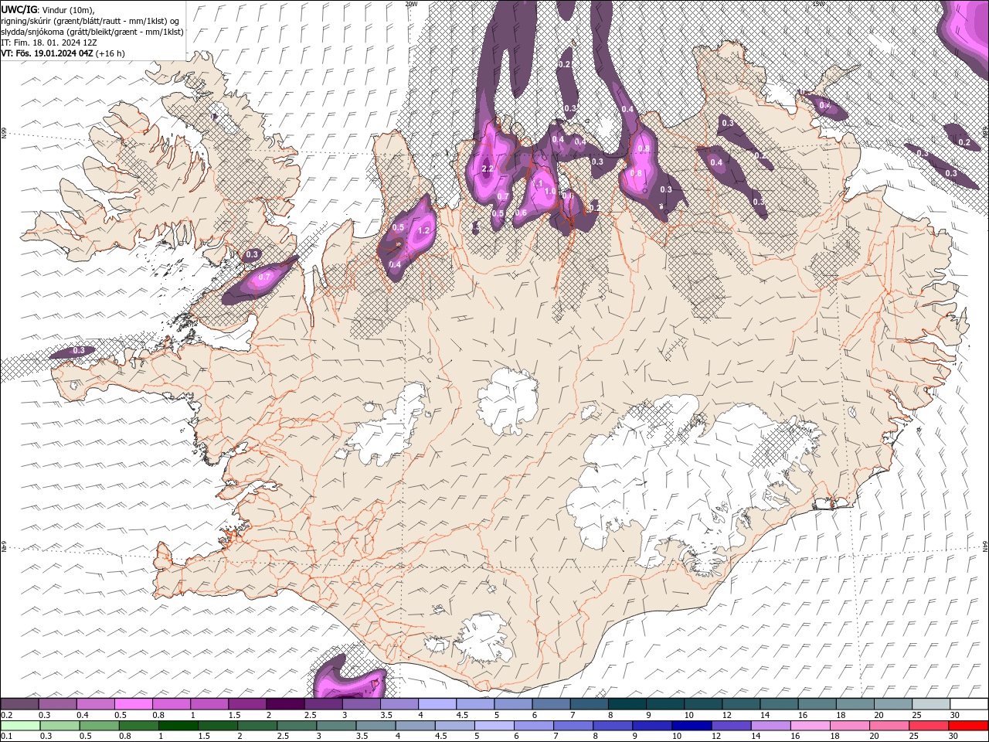
Task: Select the 12 swatch in the upper scale
Action: point(742,704)
